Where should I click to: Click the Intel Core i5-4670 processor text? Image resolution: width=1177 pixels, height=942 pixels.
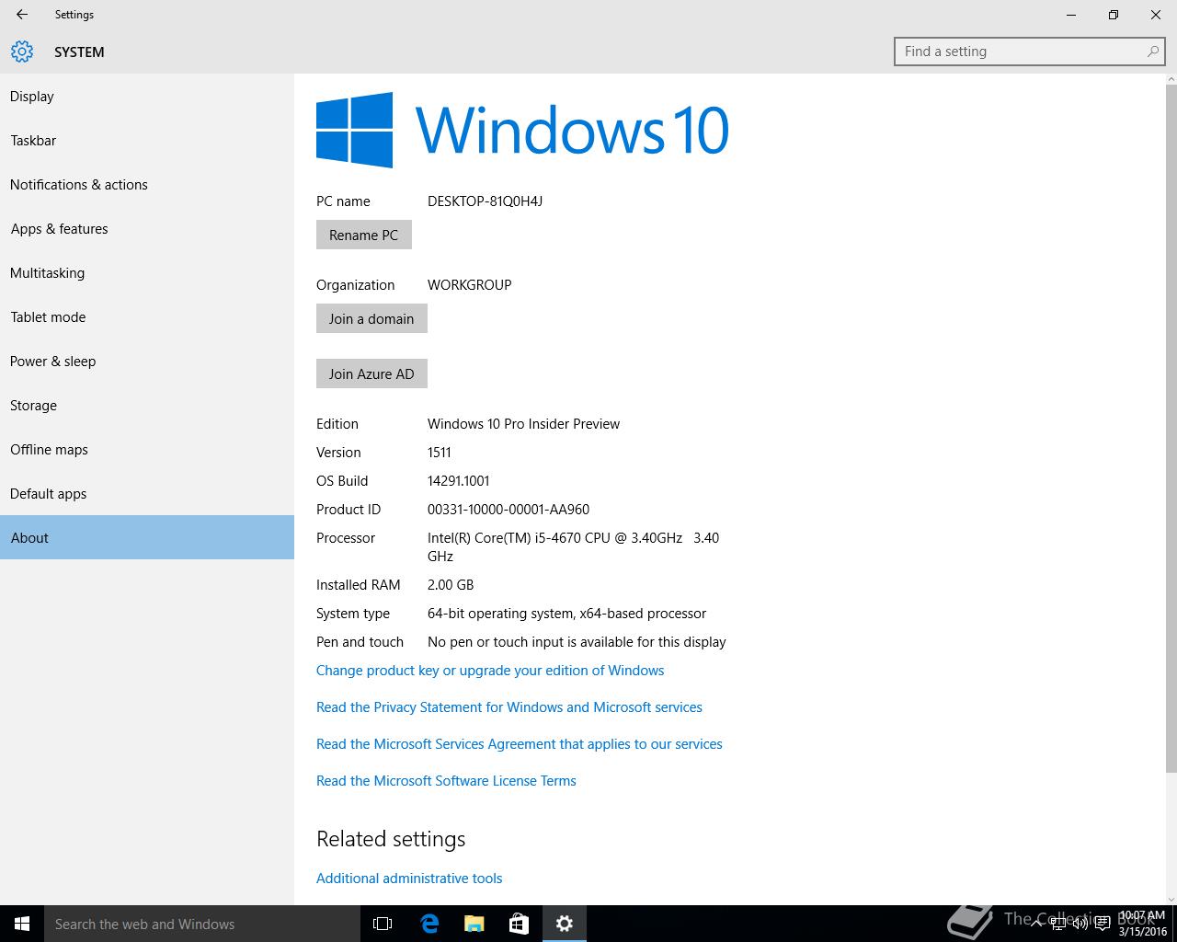coord(573,546)
